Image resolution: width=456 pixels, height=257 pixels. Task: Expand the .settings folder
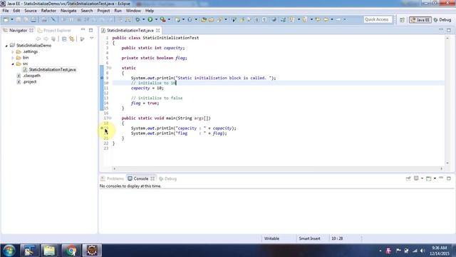pos(13,51)
